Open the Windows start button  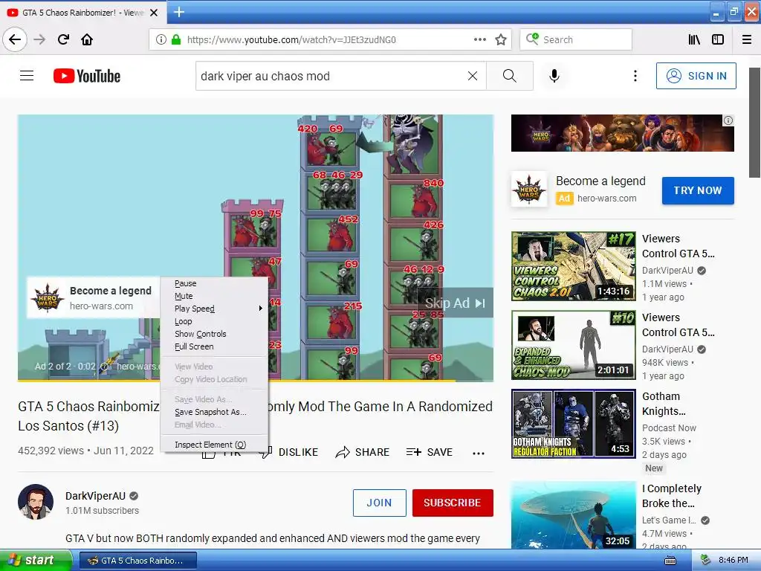tap(35, 560)
